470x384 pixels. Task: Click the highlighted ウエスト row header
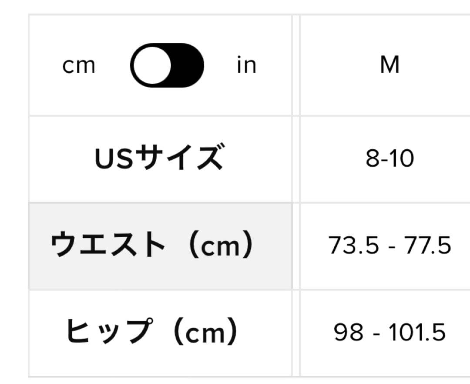coord(151,246)
